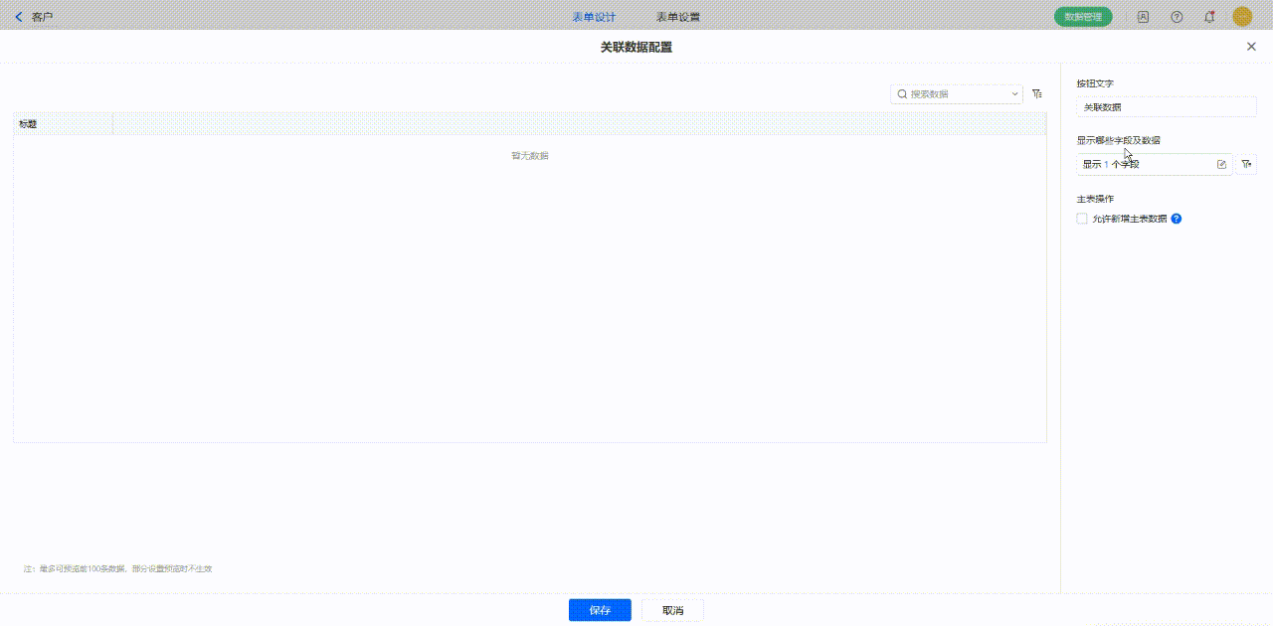Expand the 搜索数据 dropdown arrow
Image resolution: width=1273 pixels, height=626 pixels.
1014,94
